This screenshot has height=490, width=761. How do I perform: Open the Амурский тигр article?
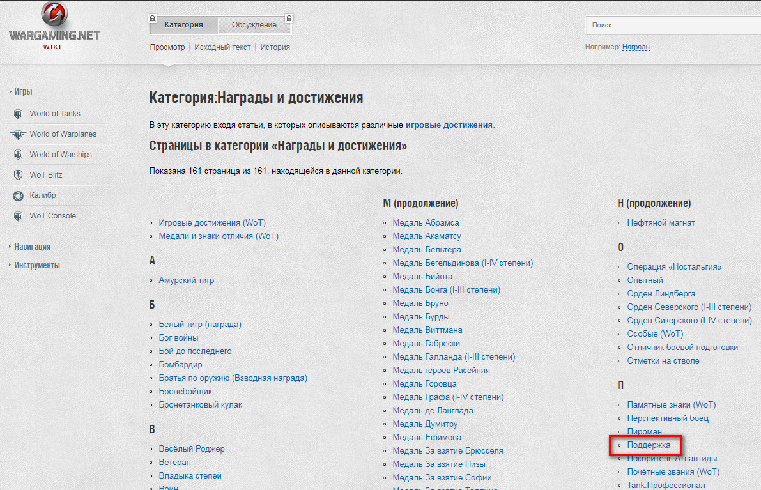coord(187,280)
